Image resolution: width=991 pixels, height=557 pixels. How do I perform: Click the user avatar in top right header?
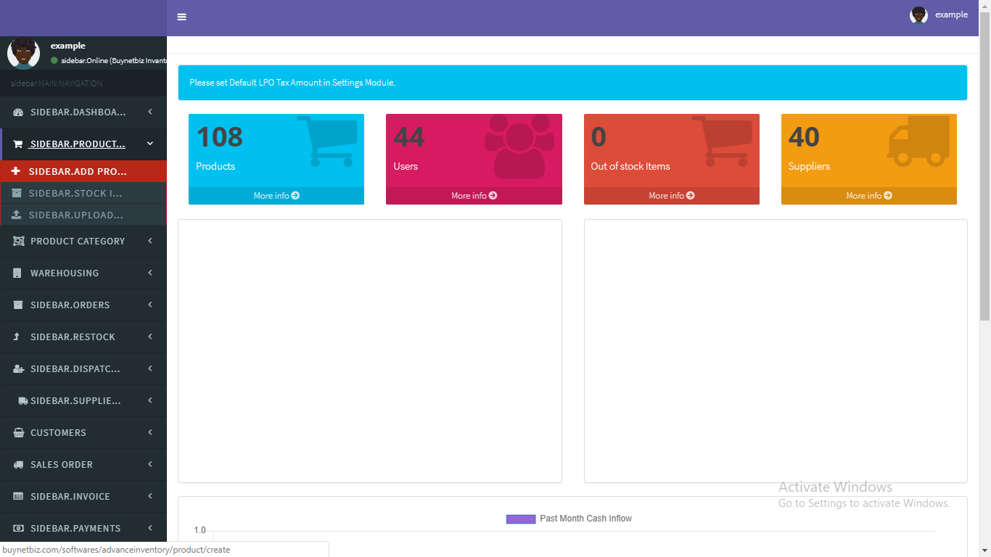tap(918, 15)
